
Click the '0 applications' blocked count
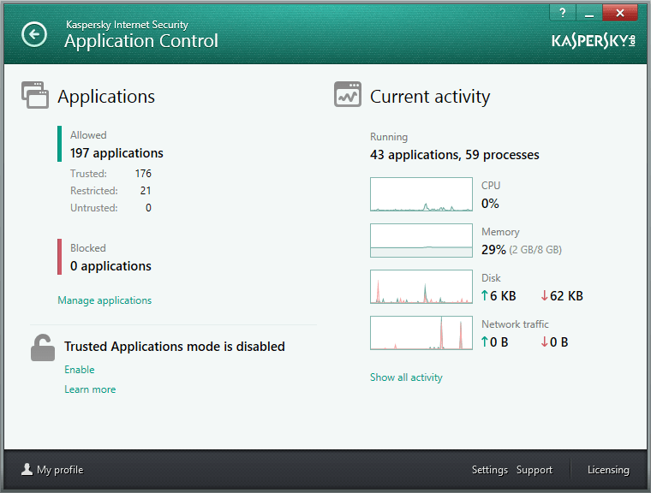[110, 266]
